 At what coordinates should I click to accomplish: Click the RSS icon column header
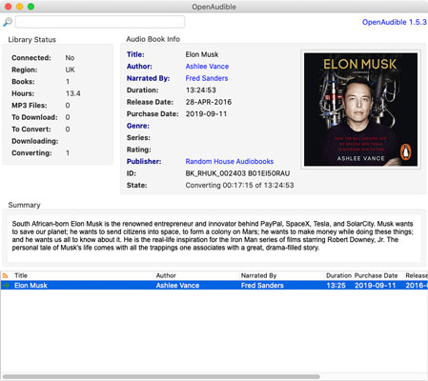(6, 275)
